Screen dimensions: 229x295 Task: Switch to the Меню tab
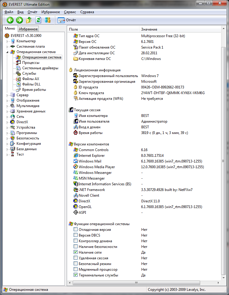click(x=10, y=28)
